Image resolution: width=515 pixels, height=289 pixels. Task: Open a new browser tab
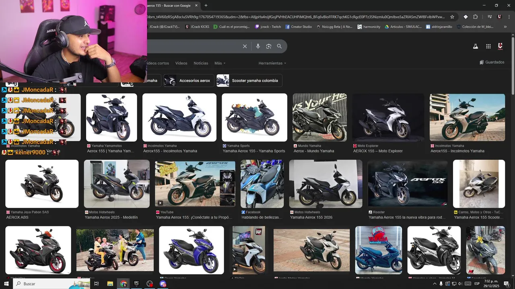point(206,5)
